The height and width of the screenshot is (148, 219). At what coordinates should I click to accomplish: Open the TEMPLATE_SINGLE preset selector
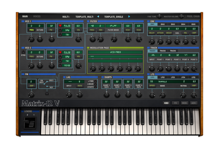click(x=114, y=17)
